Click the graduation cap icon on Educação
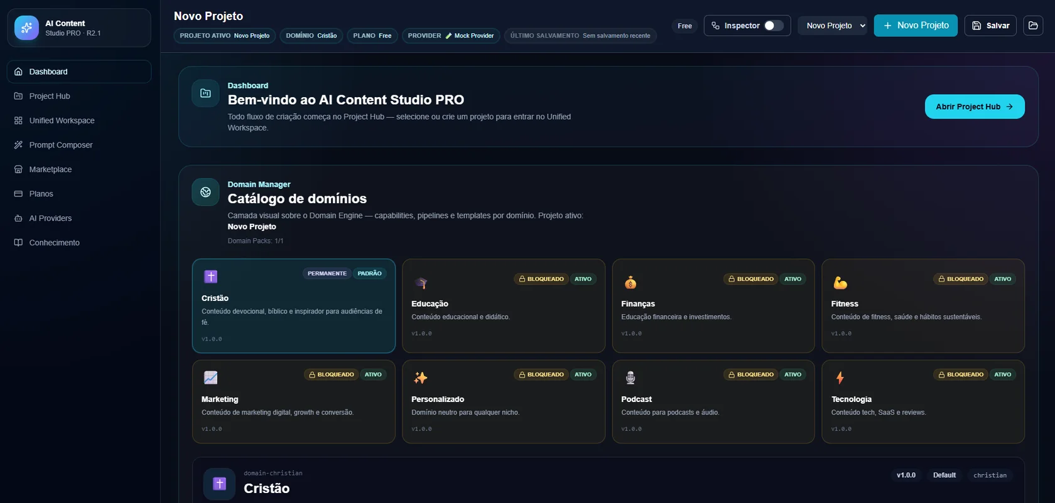1055x503 pixels. pyautogui.click(x=421, y=283)
